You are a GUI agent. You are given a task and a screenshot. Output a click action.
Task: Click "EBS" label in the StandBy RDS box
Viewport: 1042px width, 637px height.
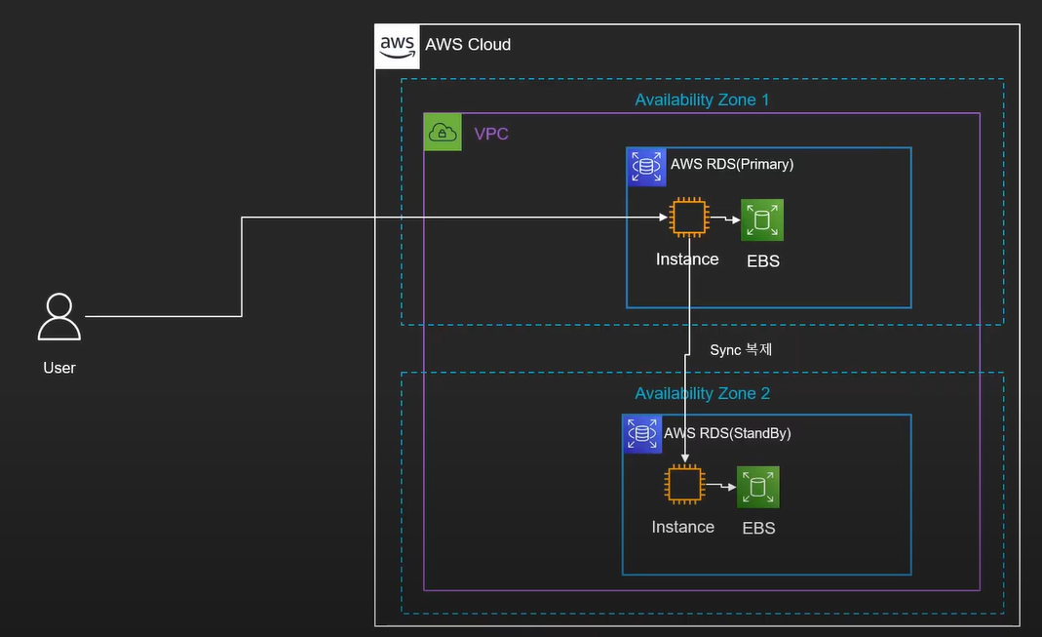tap(759, 529)
